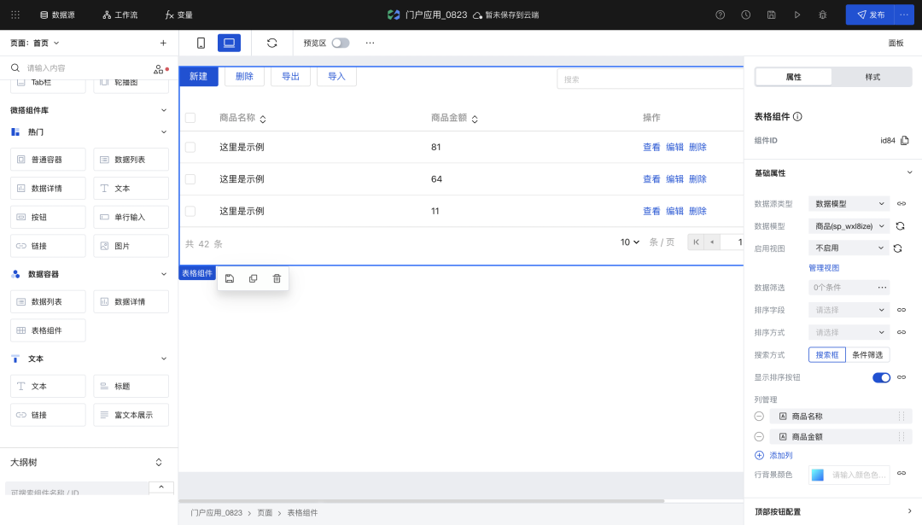This screenshot has height=525, width=922.
Task: Refresh the canvas preview
Action: tap(271, 43)
